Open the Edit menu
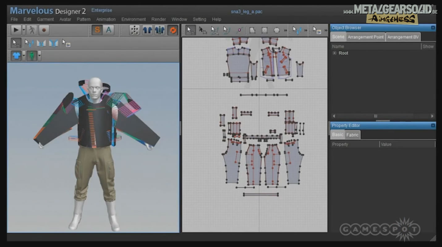 tap(27, 19)
